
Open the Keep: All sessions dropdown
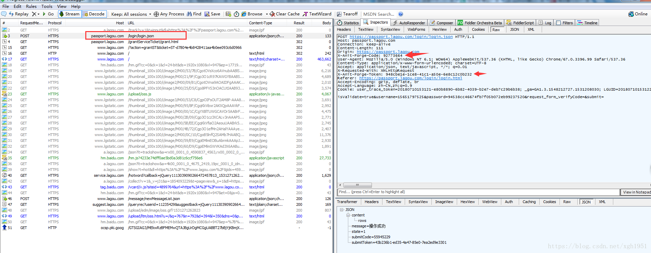pos(131,14)
